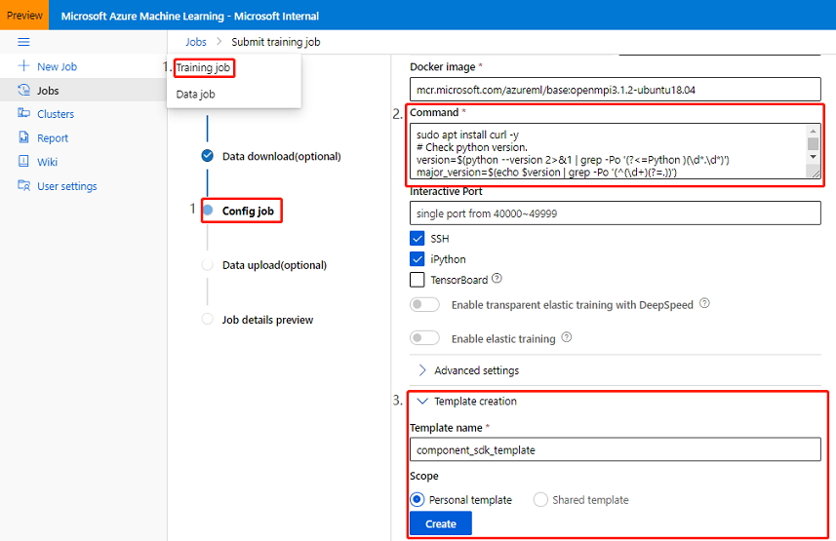Image resolution: width=836 pixels, height=541 pixels.
Task: Choose Data job from the dropdown menu
Action: (195, 95)
